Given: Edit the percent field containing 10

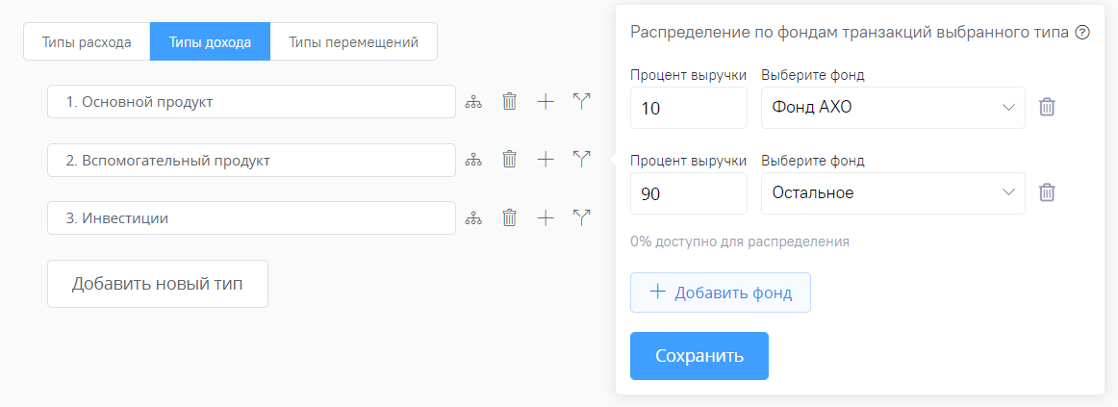Looking at the screenshot, I should (x=689, y=108).
